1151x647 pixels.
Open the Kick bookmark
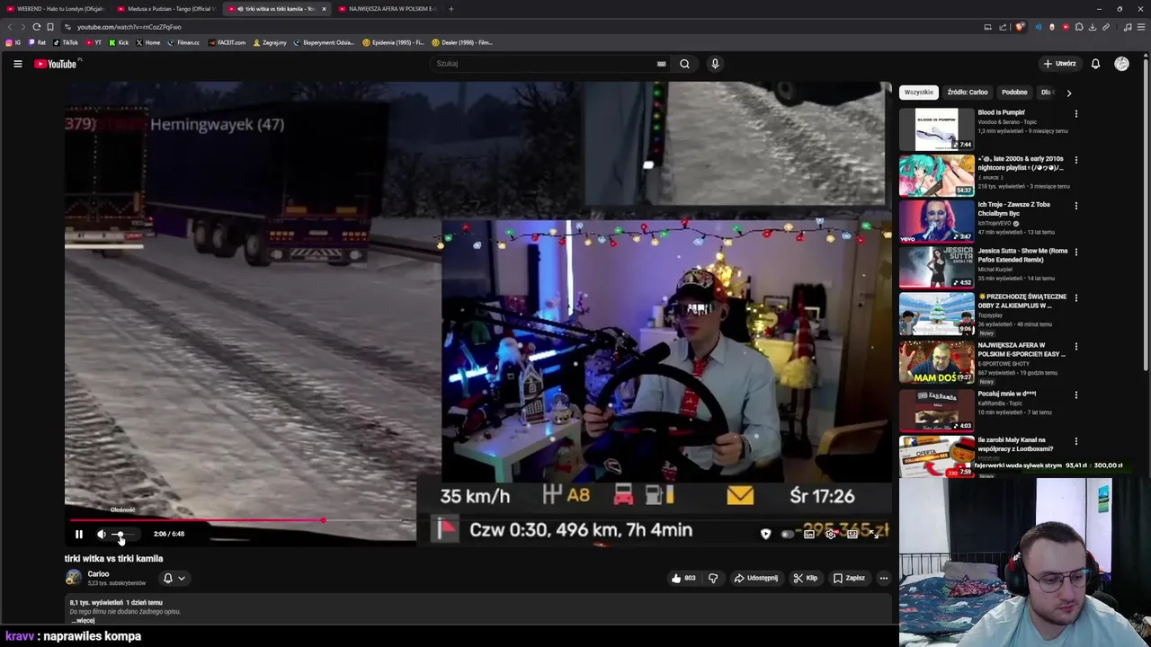tap(120, 42)
